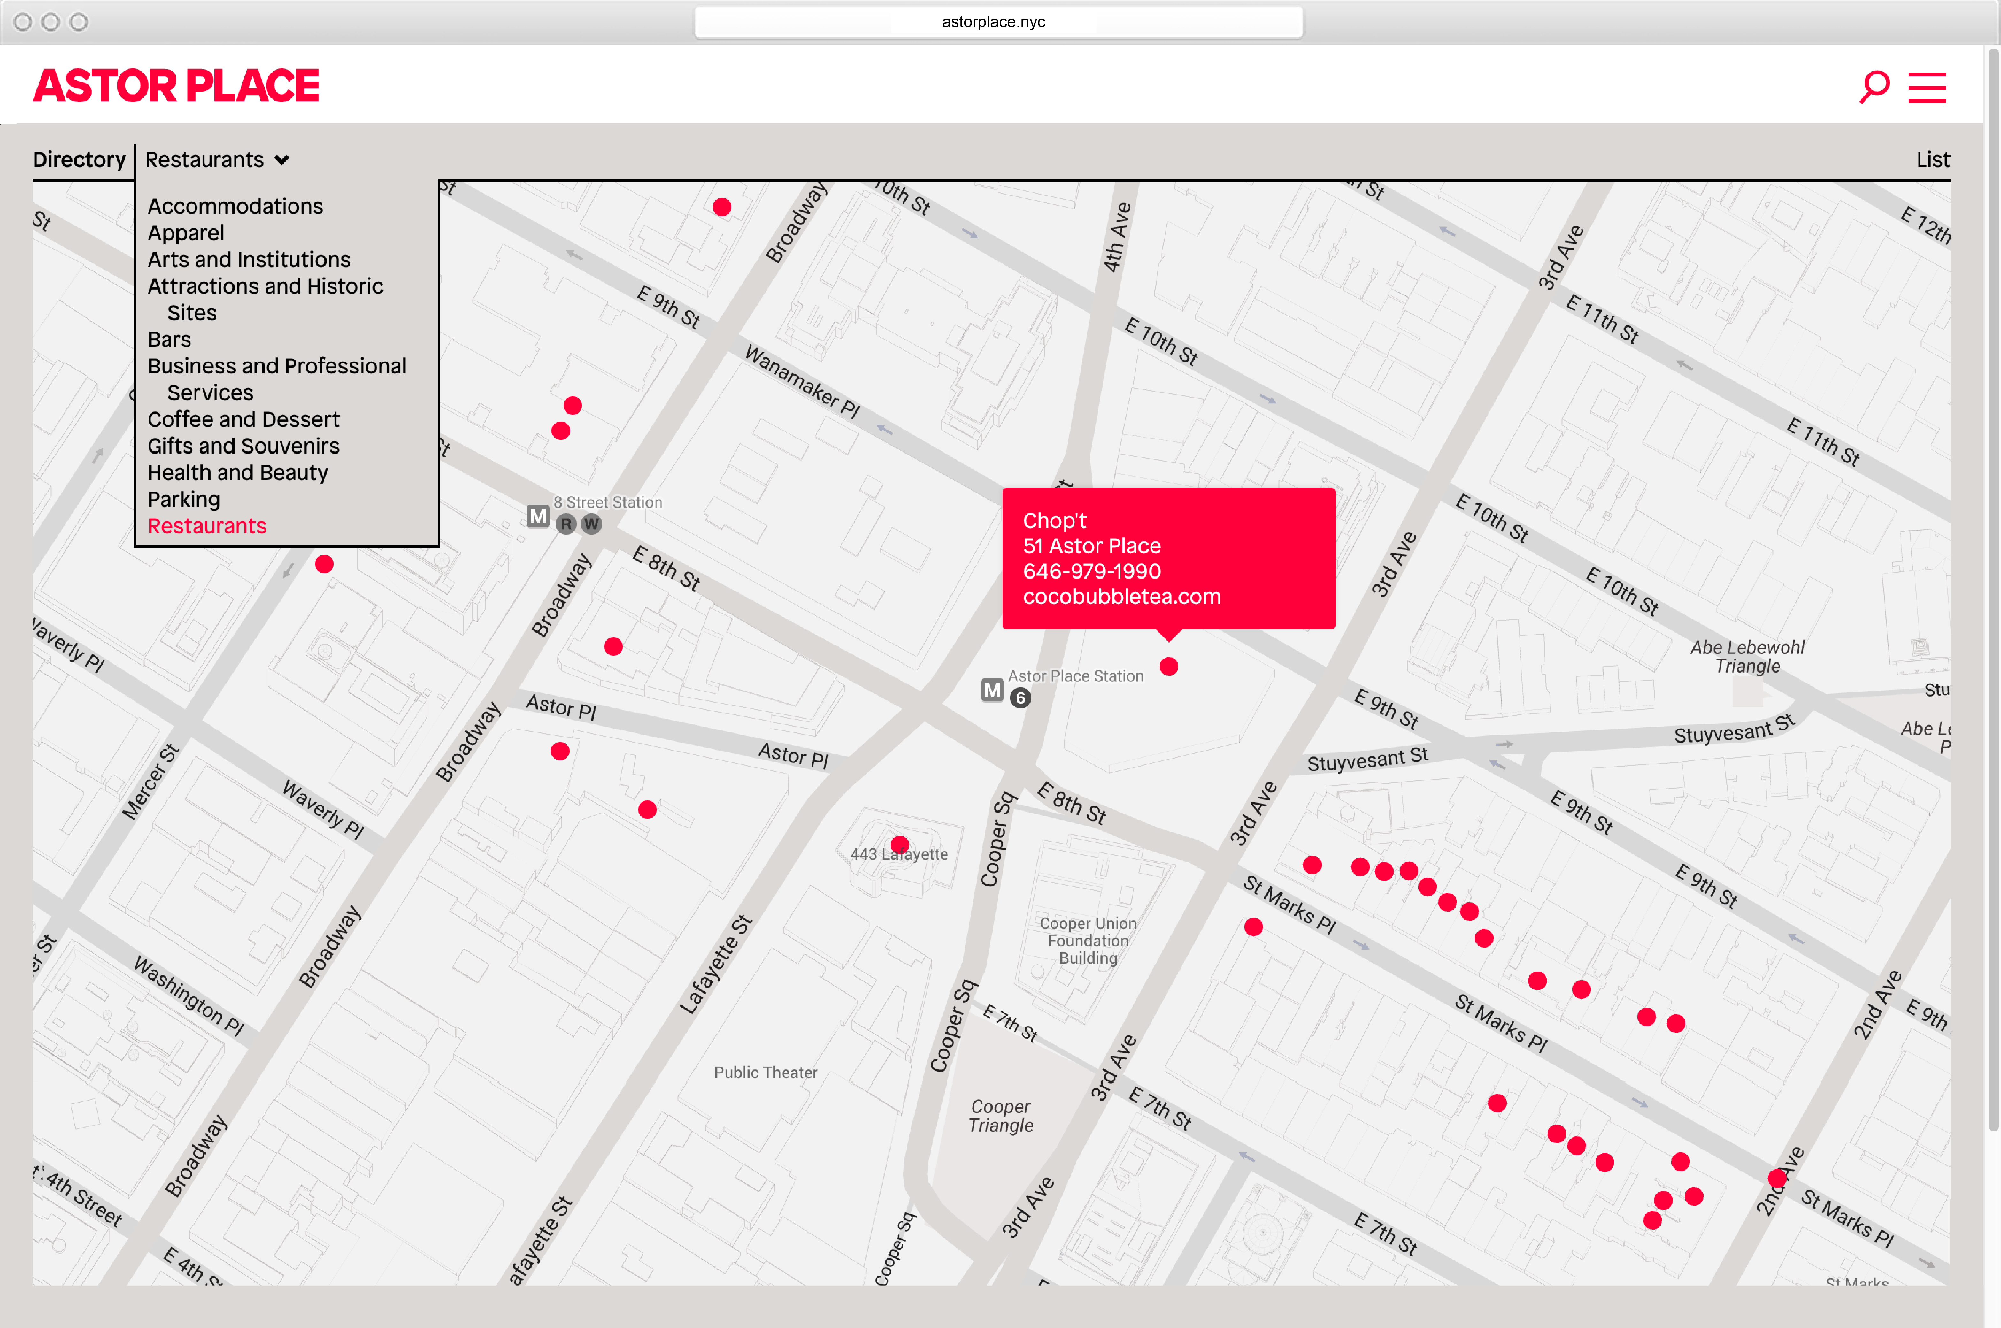The height and width of the screenshot is (1328, 2001).
Task: Click Cooper Triangle map label
Action: pos(1001,1116)
